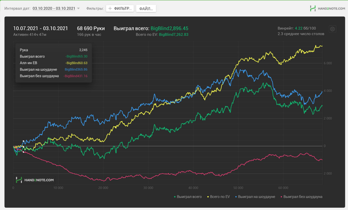Click y-axis label 6 000
The image size is (348, 210).
[x=328, y=63]
